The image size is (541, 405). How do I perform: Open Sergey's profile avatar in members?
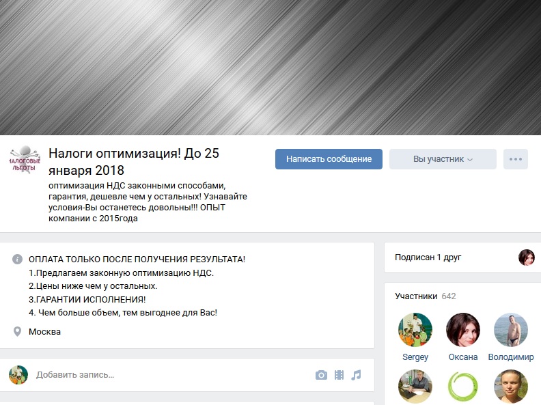tap(415, 330)
